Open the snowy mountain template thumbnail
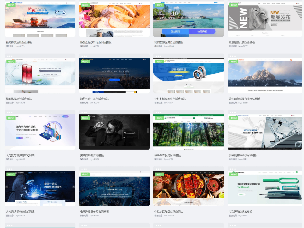304x228 pixels. tap(263, 76)
